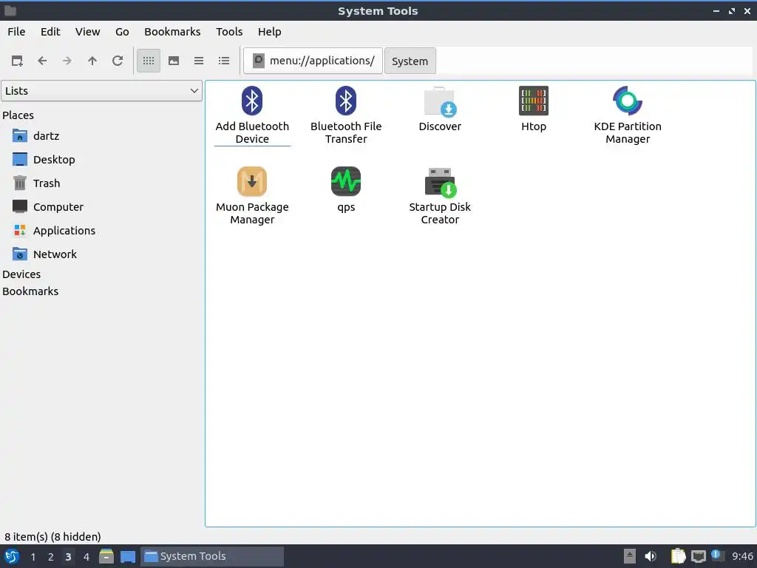Expand the Bookmarks section in sidebar
This screenshot has height=568, width=757.
30,291
